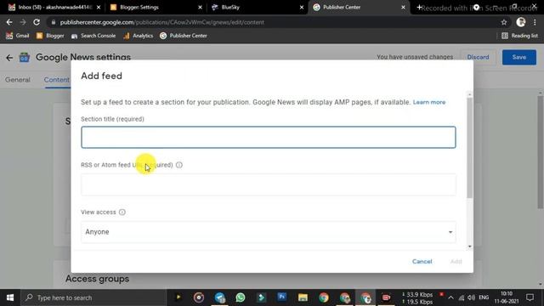
Task: Close the Blogger Settings tab
Action: [x=201, y=8]
